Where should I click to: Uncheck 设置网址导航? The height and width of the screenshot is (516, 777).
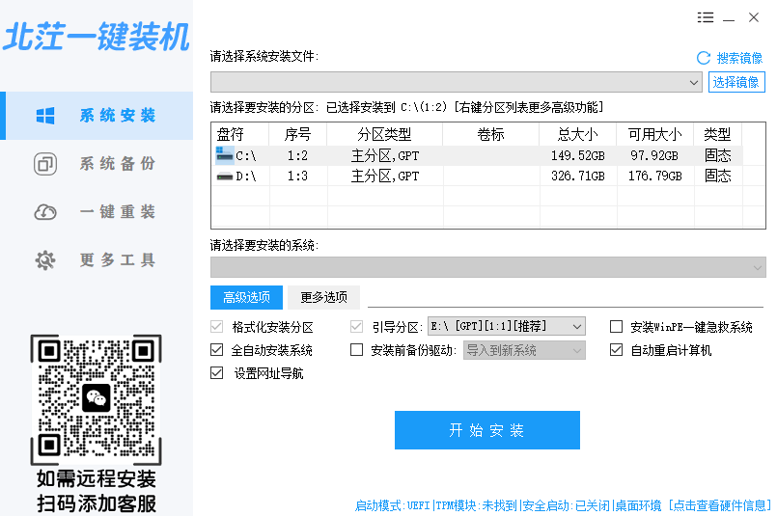[216, 373]
